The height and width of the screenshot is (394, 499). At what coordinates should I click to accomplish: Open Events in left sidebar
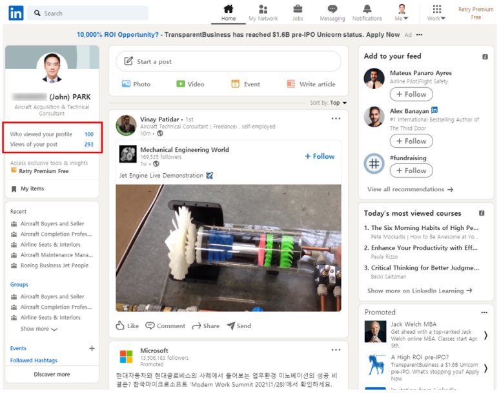pos(18,348)
